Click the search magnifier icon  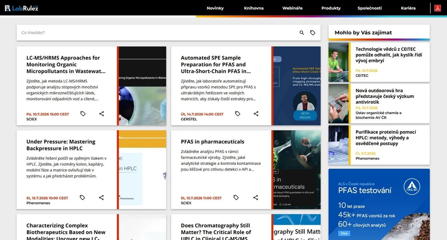302,33
